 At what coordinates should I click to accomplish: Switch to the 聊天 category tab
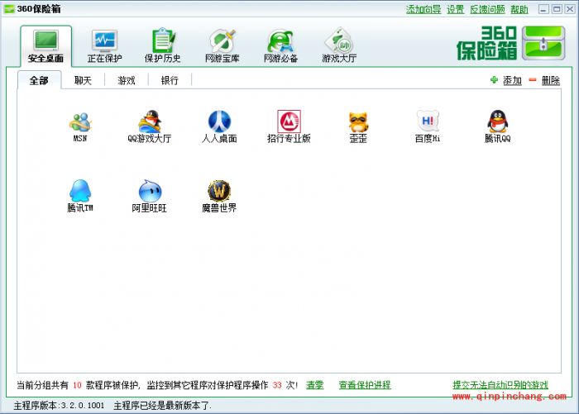coord(83,80)
